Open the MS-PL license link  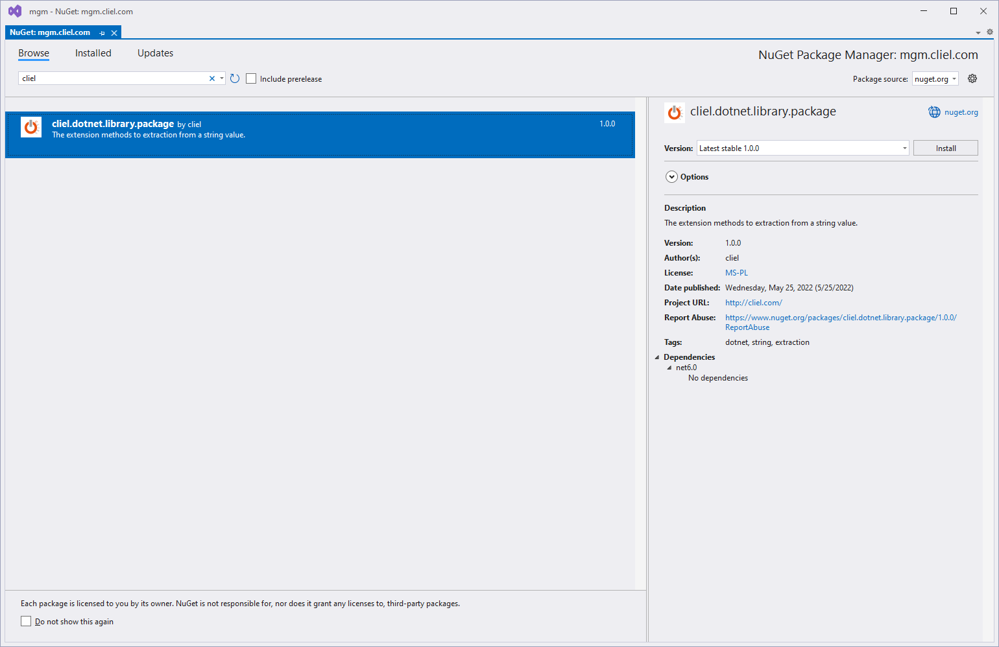coord(736,273)
